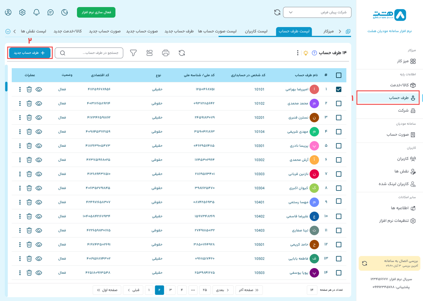Delete row of محمد محمدی with trash icon
The image size is (423, 301).
[x=29, y=103]
